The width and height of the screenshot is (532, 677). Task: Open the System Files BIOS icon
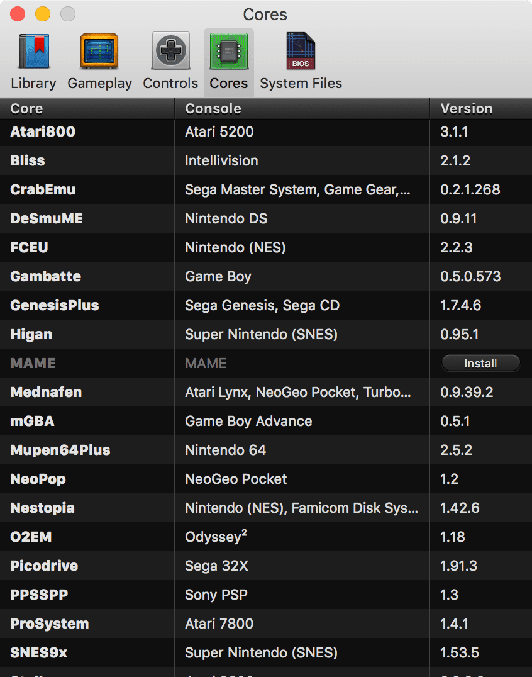click(x=301, y=51)
